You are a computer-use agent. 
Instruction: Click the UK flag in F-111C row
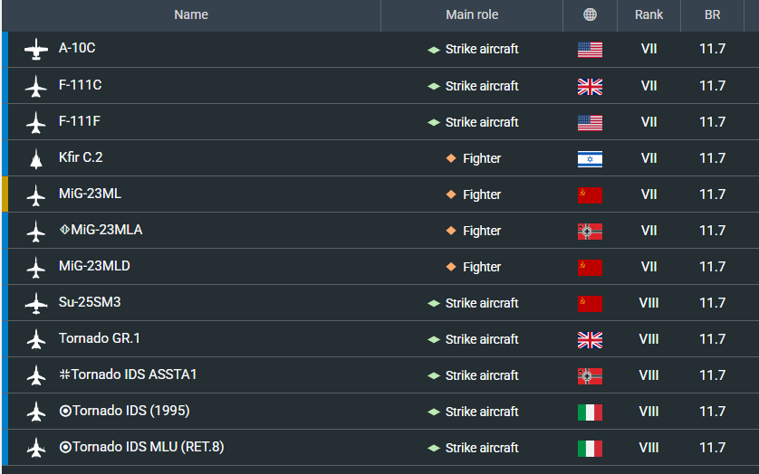590,86
